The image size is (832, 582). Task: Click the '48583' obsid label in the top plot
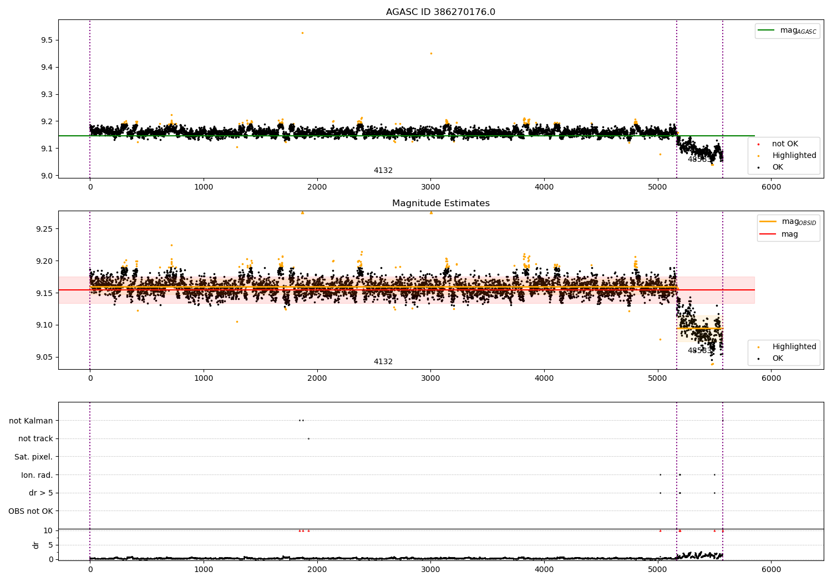coord(699,160)
